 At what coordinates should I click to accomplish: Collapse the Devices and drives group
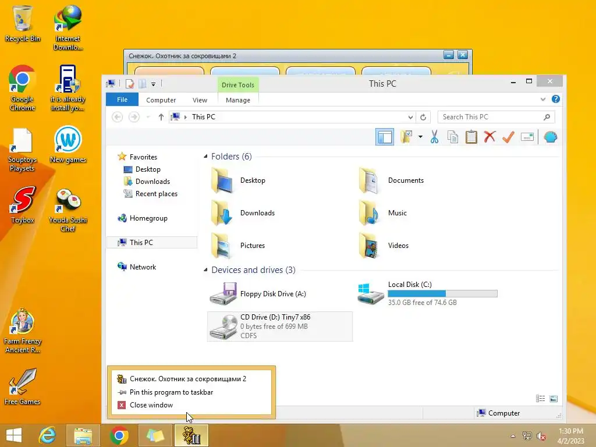point(205,270)
